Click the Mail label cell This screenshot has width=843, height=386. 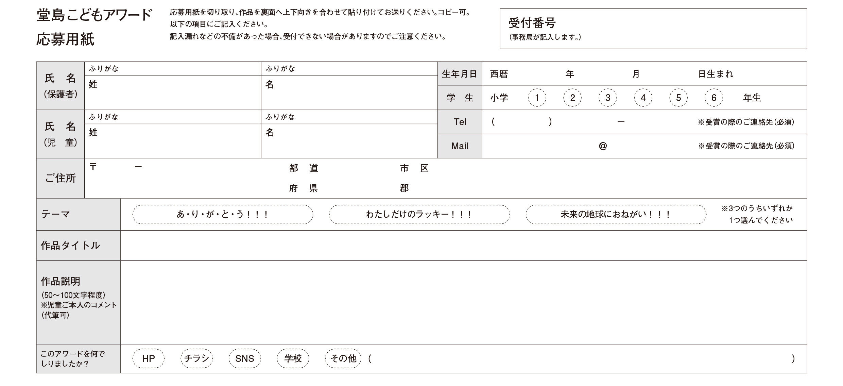460,146
